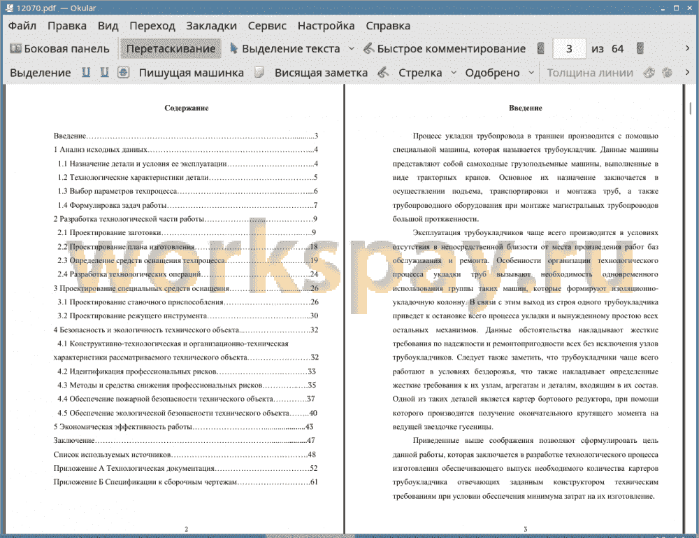699x538 pixels.
Task: Click the 'Введение' heading on page 3
Action: point(525,108)
